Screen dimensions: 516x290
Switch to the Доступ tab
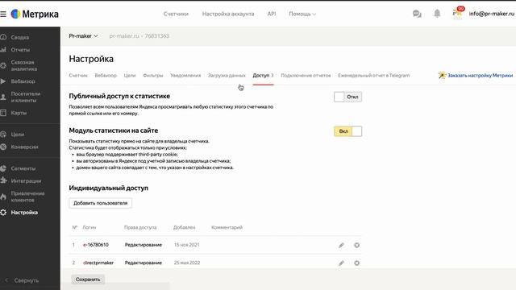click(263, 75)
